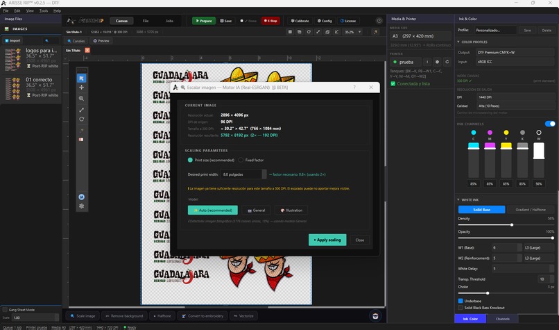The image size is (559, 330).
Task: Click the Apply scaling button
Action: [x=327, y=240]
